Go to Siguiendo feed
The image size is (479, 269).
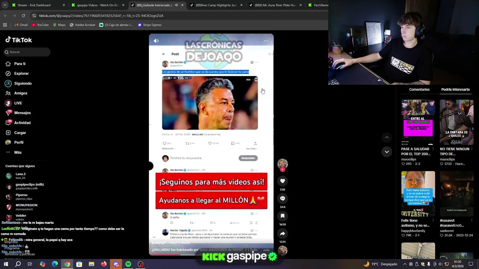tap(19, 83)
